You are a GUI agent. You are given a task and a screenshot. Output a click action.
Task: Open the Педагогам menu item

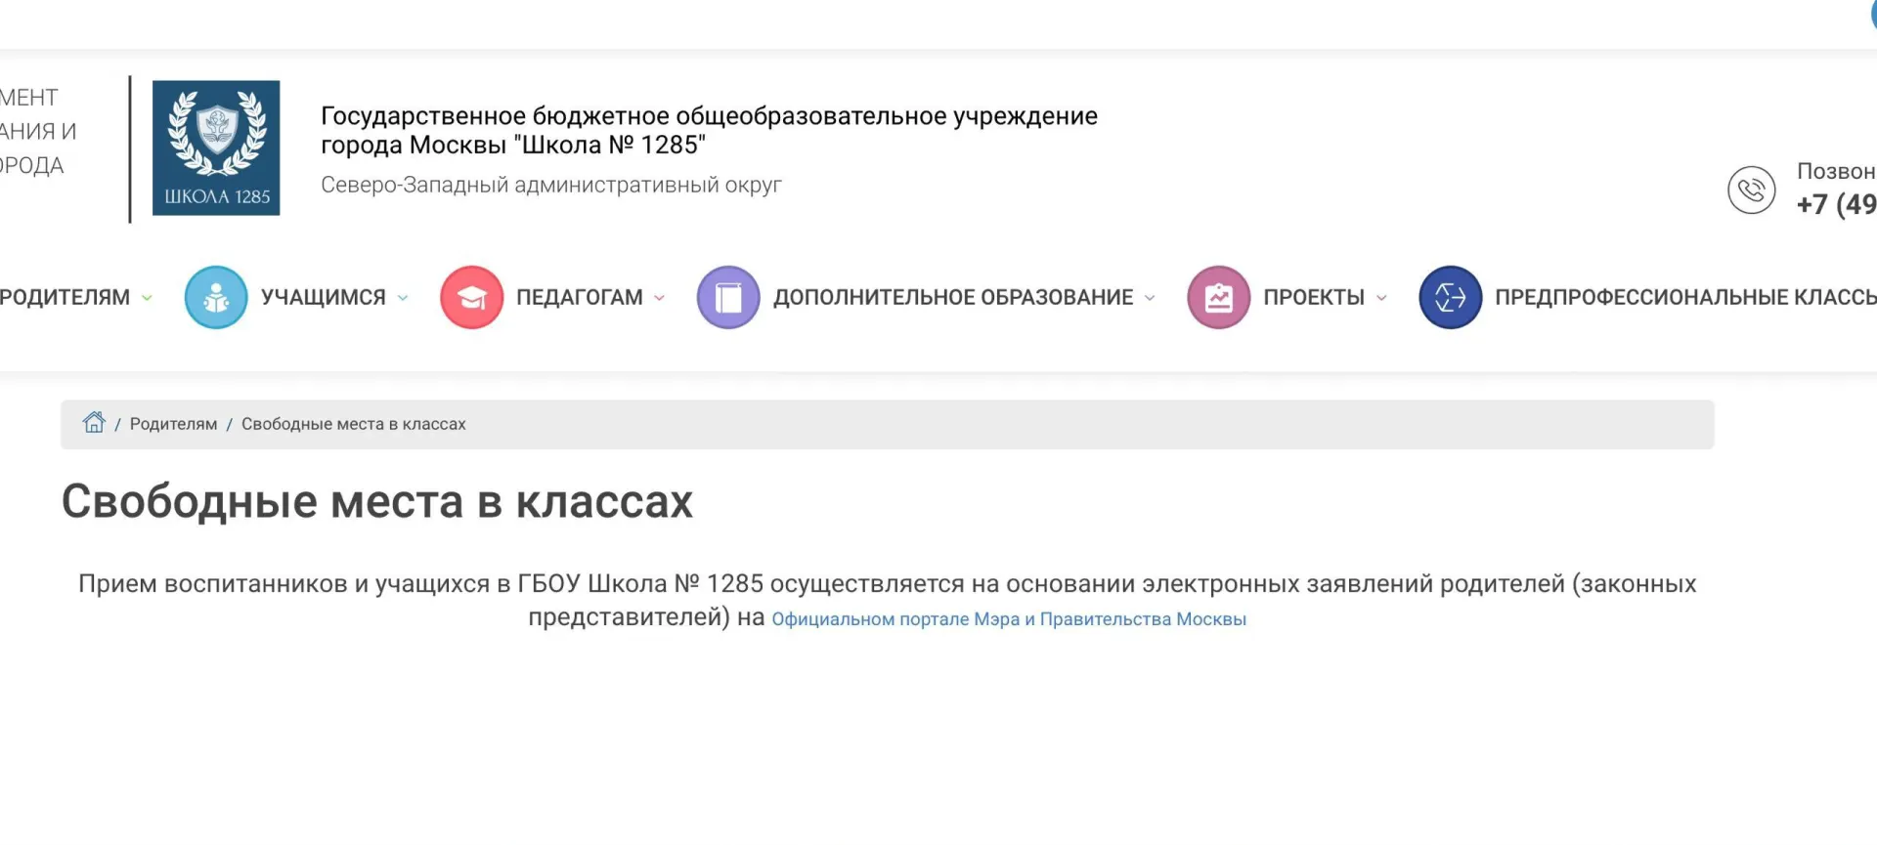tap(580, 297)
